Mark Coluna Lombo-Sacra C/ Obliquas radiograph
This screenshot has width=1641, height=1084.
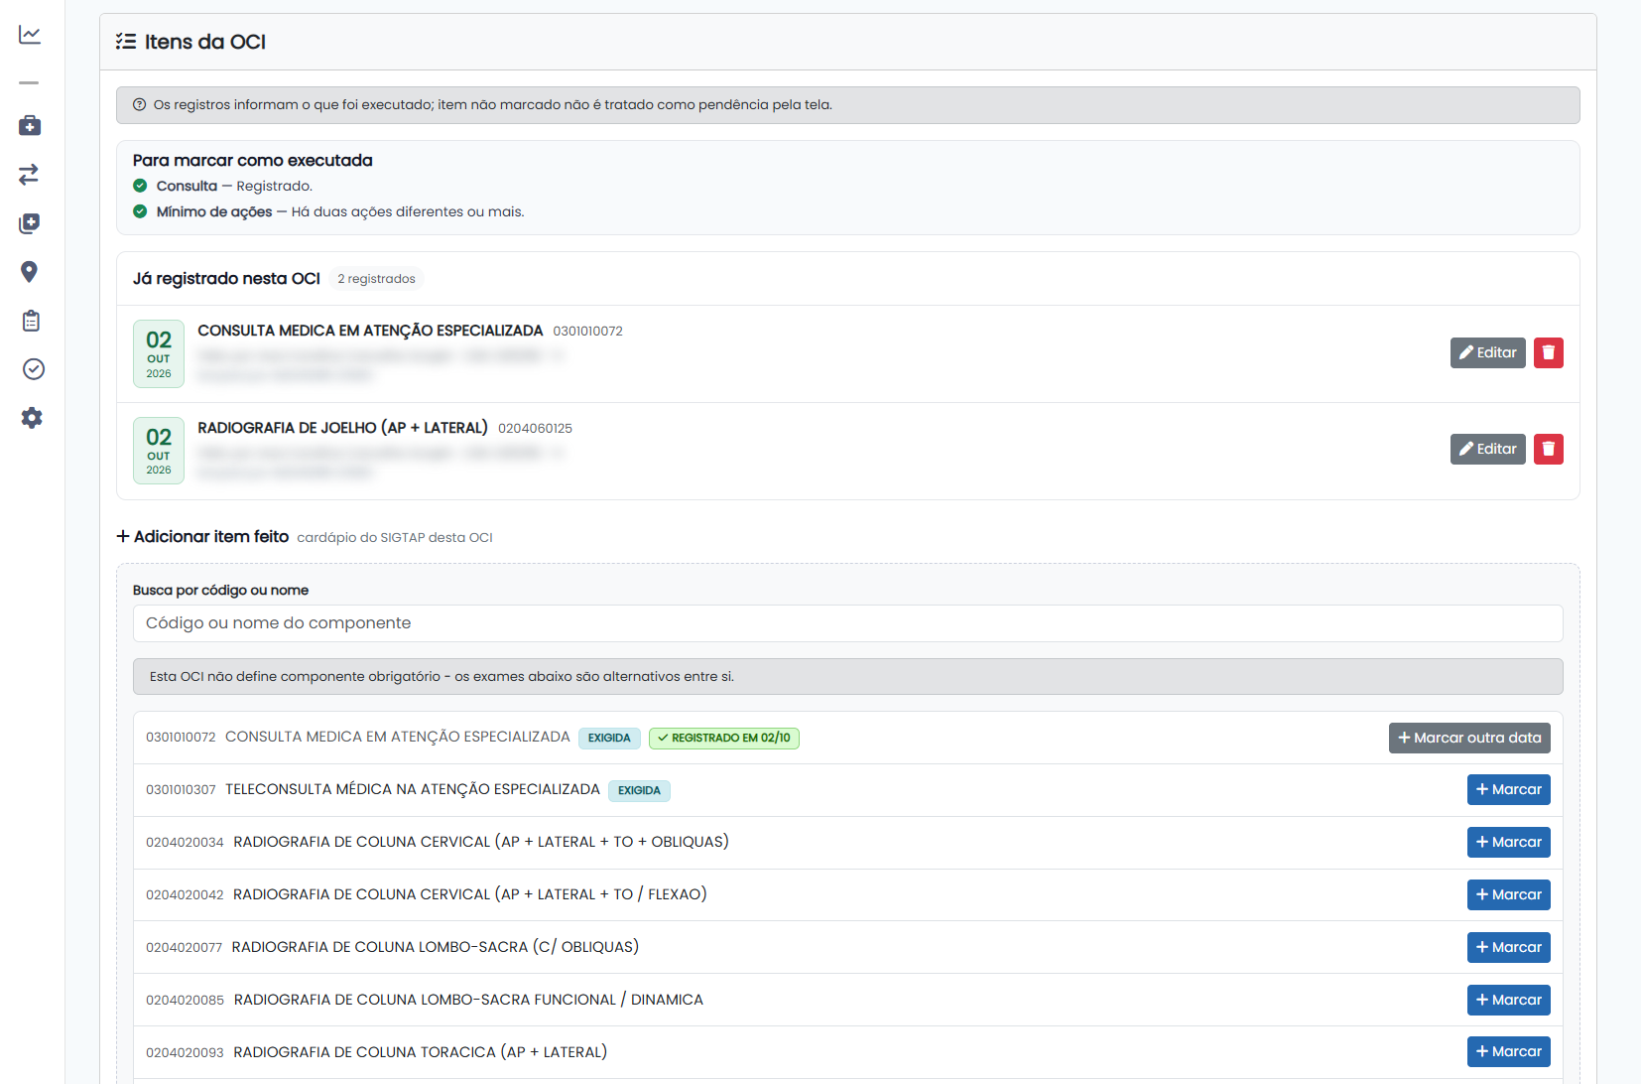tap(1509, 947)
